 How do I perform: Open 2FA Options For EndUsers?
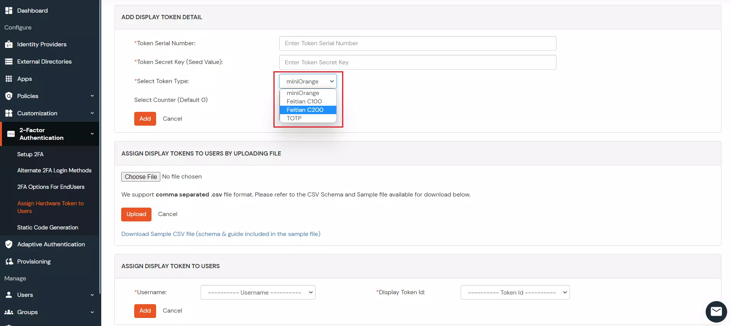click(51, 187)
